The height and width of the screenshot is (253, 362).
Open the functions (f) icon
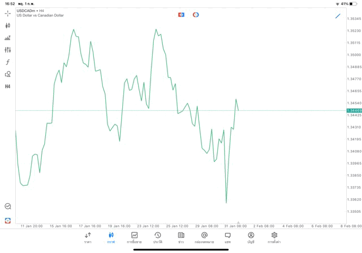coord(8,62)
